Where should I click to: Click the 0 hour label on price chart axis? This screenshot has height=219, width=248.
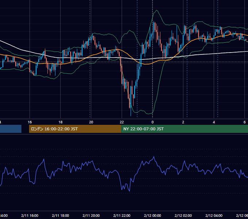[x=152, y=122]
